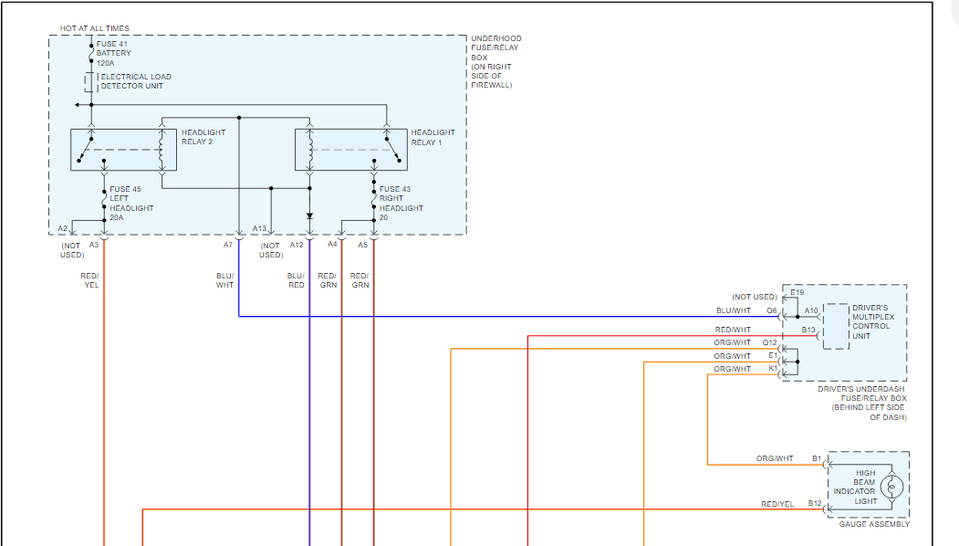Click the E19 not used terminal

797,293
